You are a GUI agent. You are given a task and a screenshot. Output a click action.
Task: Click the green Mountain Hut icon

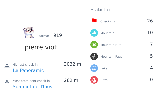click(x=94, y=45)
